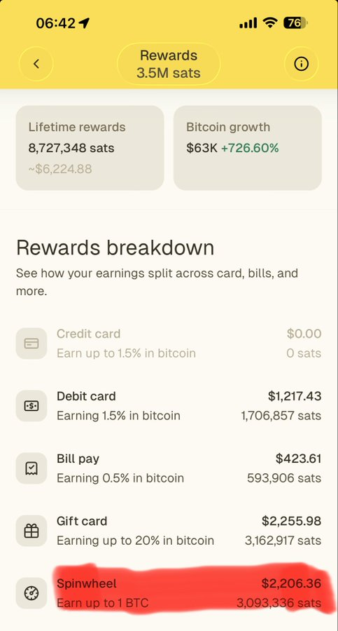338x631 pixels.
Task: Tap the Debit card cash icon
Action: 31,406
